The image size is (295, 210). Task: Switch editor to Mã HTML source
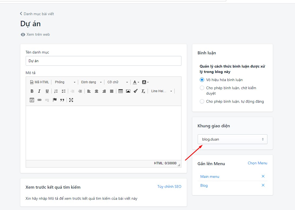point(39,82)
